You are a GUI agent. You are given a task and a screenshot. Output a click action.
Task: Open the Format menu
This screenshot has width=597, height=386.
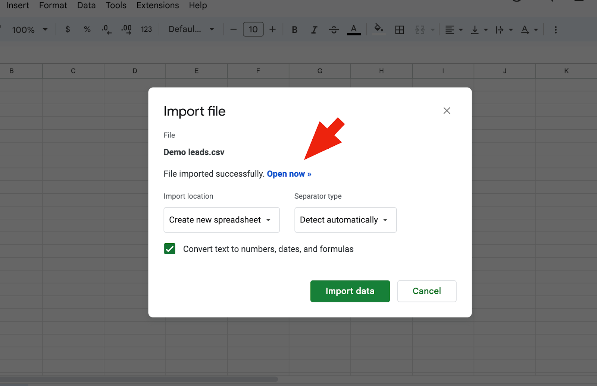(53, 5)
